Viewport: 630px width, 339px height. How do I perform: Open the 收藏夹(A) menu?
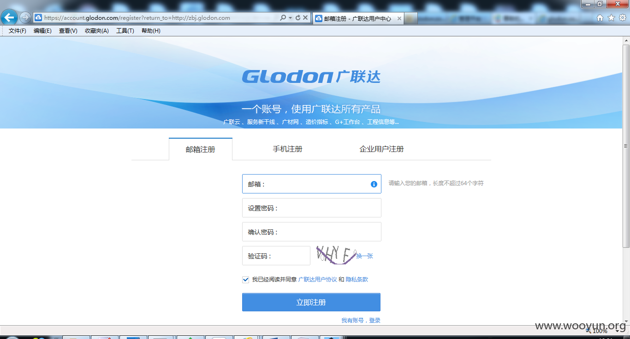97,31
